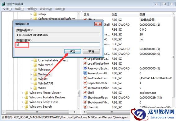The image size is (176, 121).
Task: Select the Winlogon folder icon
Action: pos(35,74)
